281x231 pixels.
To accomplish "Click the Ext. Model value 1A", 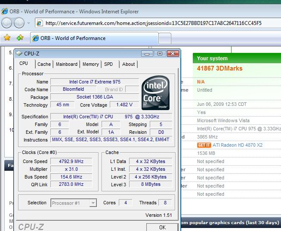I will click(x=111, y=132).
